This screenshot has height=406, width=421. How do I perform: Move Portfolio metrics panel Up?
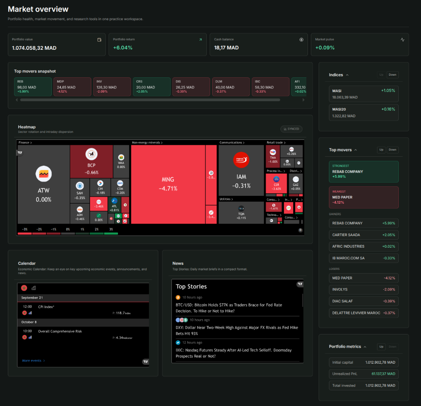click(x=381, y=347)
